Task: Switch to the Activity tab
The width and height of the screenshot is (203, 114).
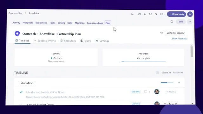Action: point(16,22)
